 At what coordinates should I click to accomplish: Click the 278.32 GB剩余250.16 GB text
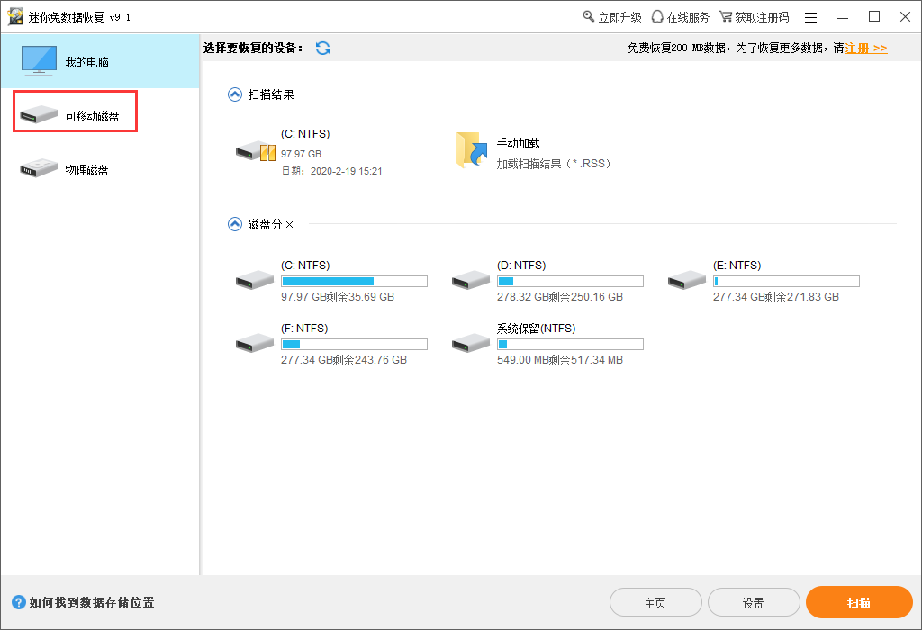560,297
